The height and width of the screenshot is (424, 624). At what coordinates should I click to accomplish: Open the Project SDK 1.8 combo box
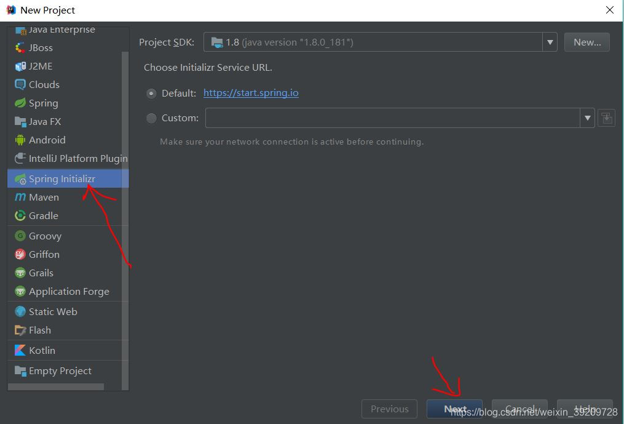click(x=380, y=42)
